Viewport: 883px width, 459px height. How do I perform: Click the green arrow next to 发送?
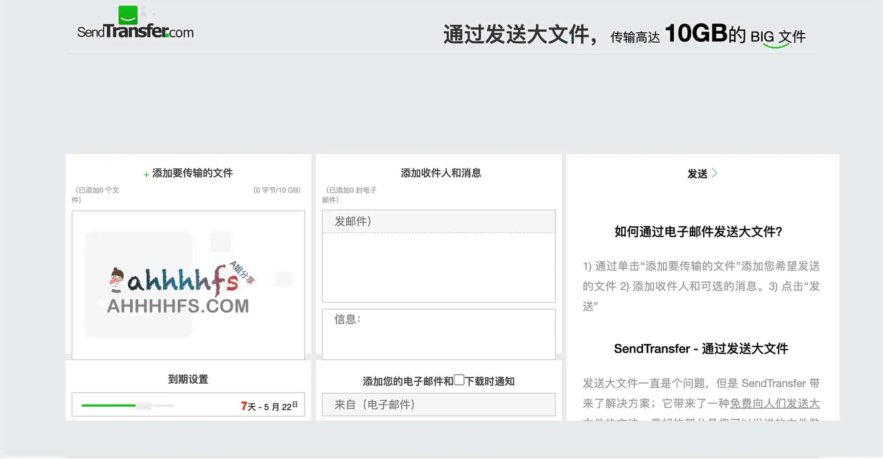tap(715, 173)
